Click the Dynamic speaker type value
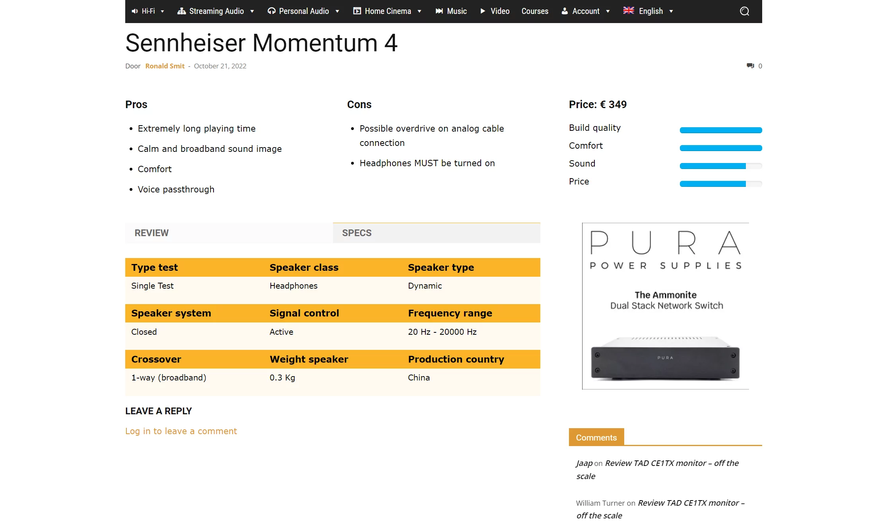Viewport: 891px width, 524px height. (425, 286)
